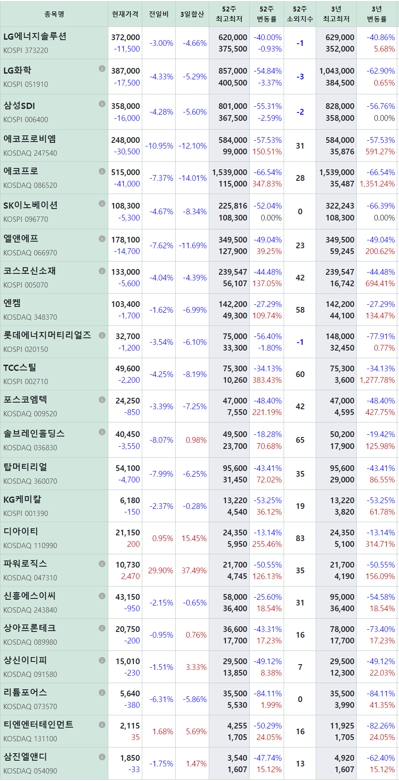Sort by 전일비 column header
This screenshot has width=399, height=781.
tap(159, 14)
